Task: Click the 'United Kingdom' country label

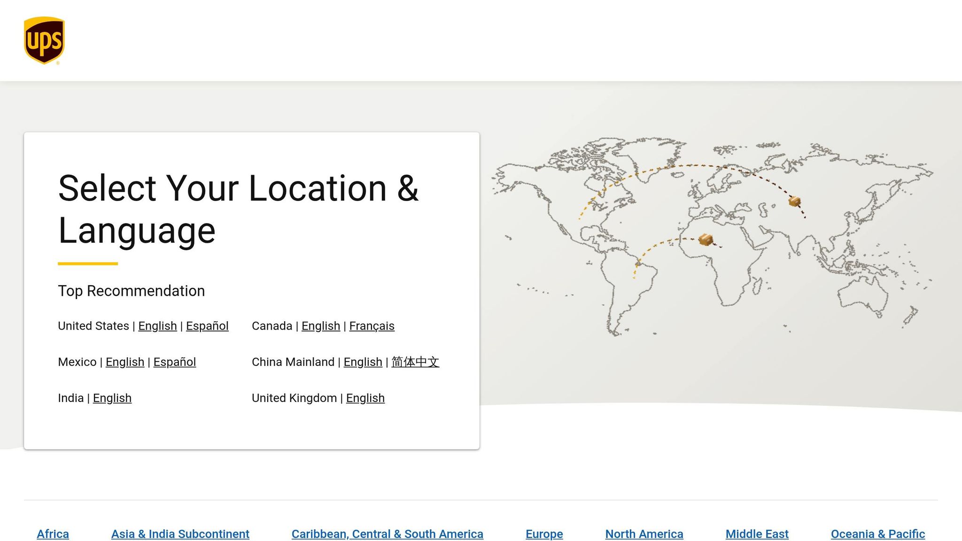Action: (295, 398)
